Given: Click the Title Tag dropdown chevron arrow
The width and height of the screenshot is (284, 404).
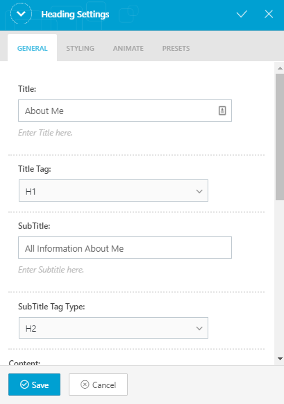Looking at the screenshot, I should (x=199, y=191).
